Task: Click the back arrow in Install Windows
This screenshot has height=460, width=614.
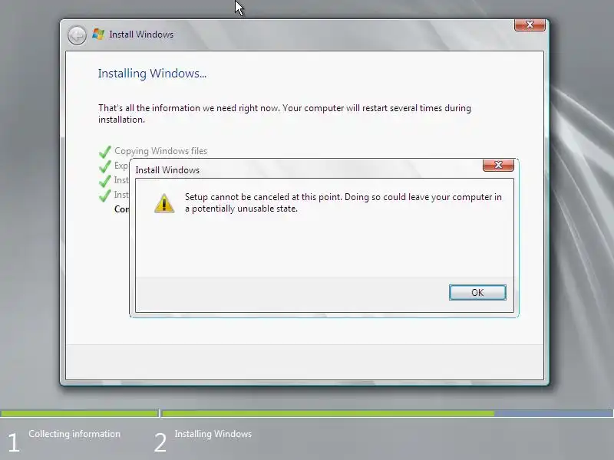Action: point(77,35)
